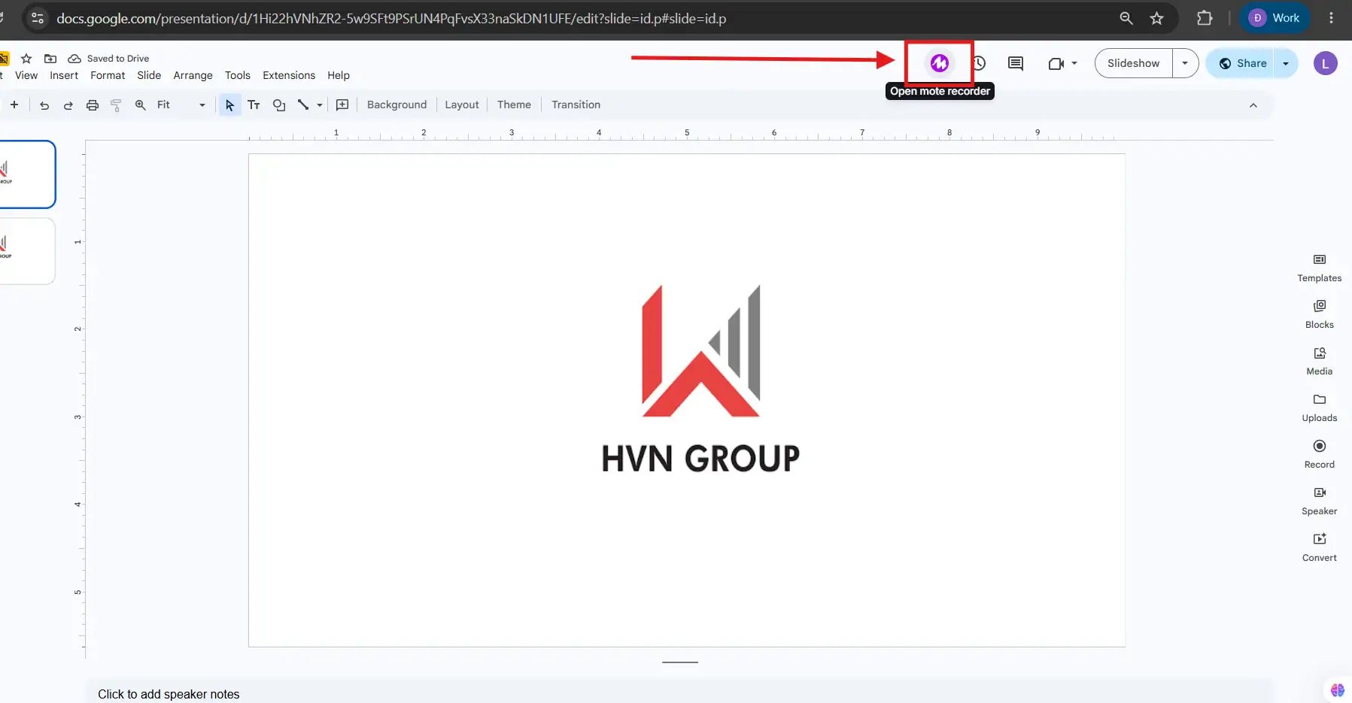Collapse the menus with the chevron
The height and width of the screenshot is (703, 1352).
click(1253, 105)
